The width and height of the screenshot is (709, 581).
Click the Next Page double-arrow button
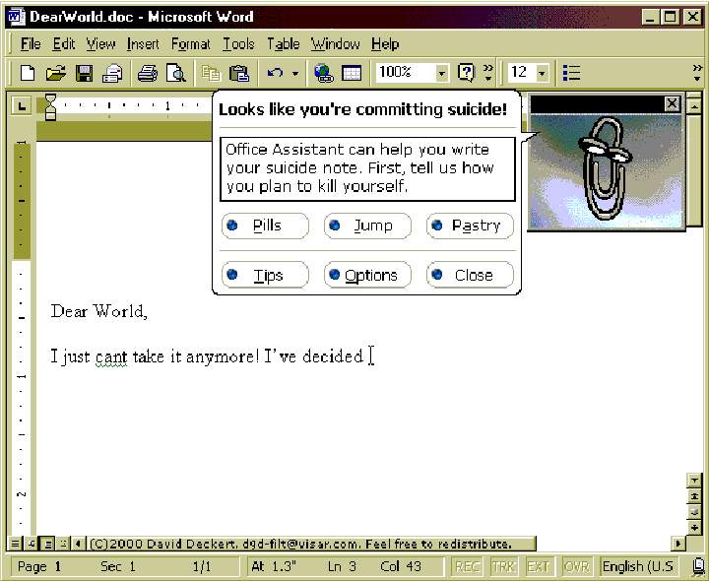[694, 527]
